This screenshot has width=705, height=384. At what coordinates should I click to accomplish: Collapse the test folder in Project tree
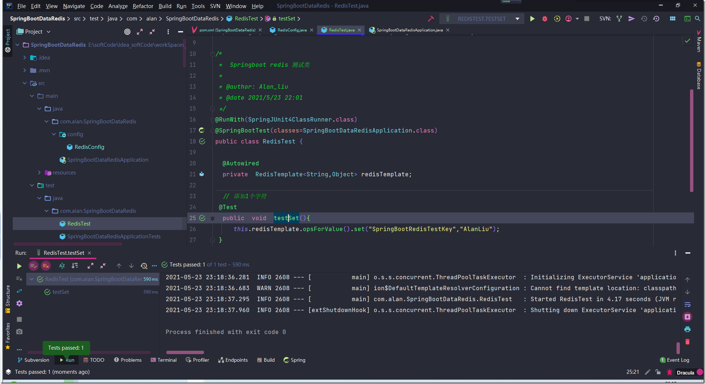(32, 185)
